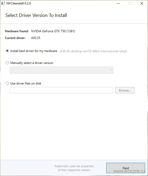The width and height of the screenshot is (148, 176).
Task: Click the 'NVIDIA GeForce GTX 750 (1381)' hardware text
Action: (x=53, y=31)
